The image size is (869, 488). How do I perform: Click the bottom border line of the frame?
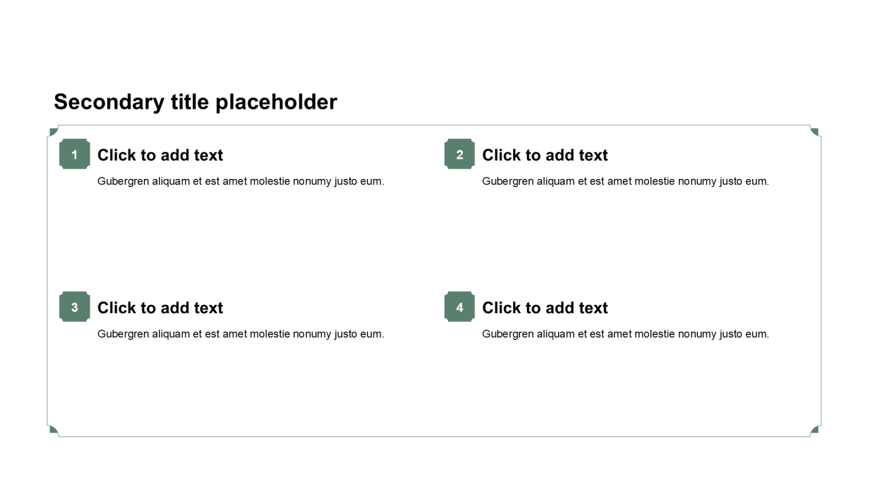(434, 436)
